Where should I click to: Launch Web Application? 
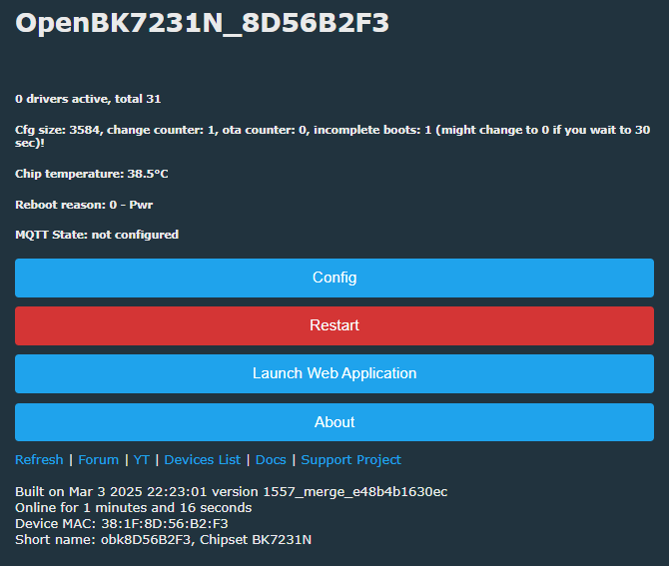click(x=334, y=373)
